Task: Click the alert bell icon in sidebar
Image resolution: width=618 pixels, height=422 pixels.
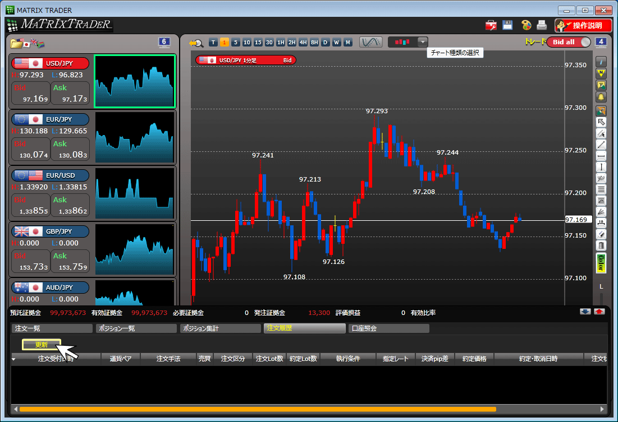Action: click(601, 97)
